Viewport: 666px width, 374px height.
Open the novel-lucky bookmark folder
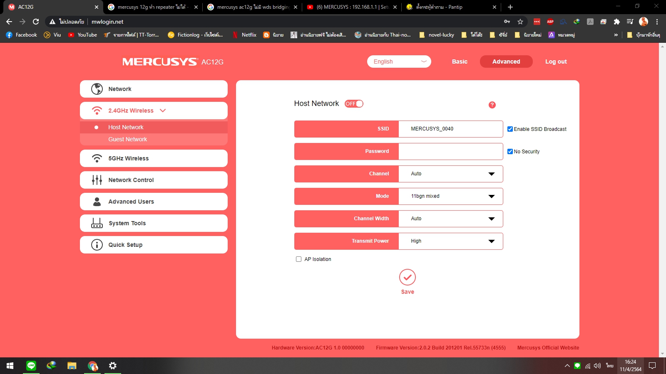(437, 35)
